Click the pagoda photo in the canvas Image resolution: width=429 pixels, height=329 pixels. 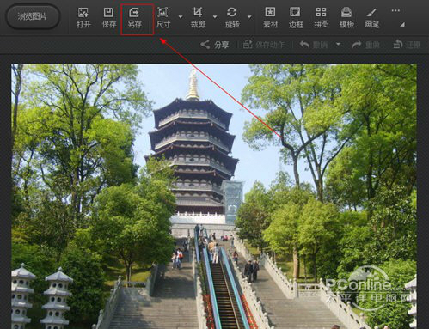coord(214,196)
